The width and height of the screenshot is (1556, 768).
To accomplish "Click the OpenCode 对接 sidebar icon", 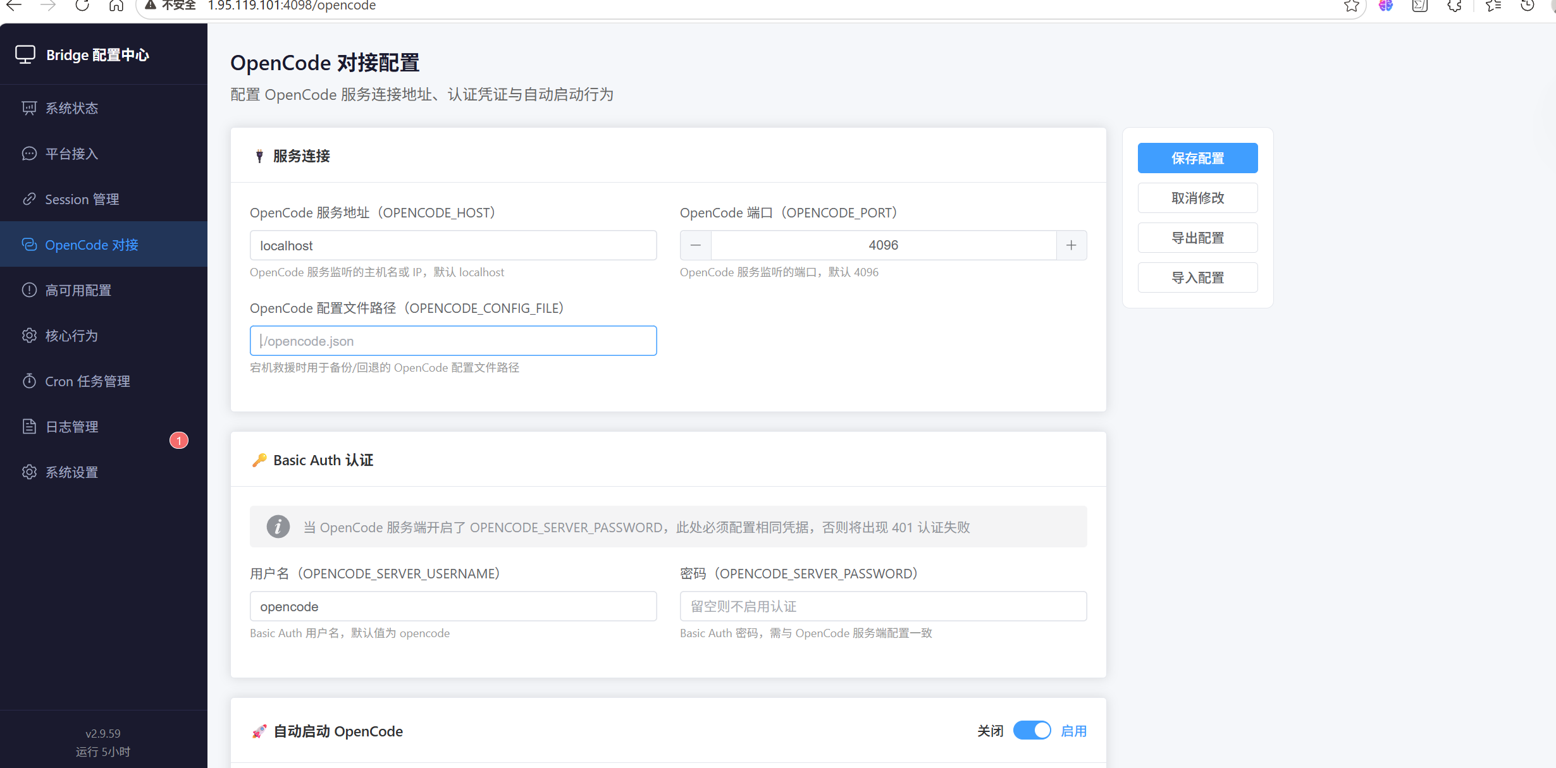I will pos(29,245).
